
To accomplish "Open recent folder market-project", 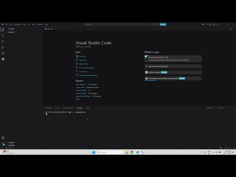I will (81, 93).
